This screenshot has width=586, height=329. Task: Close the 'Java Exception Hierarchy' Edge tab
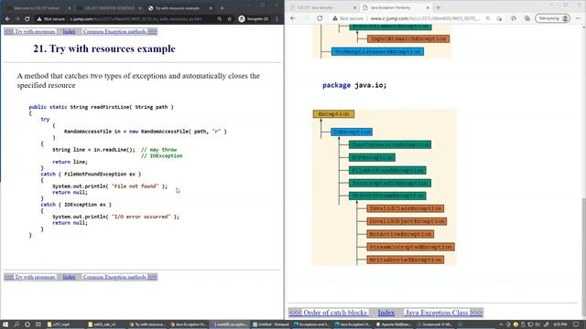428,7
